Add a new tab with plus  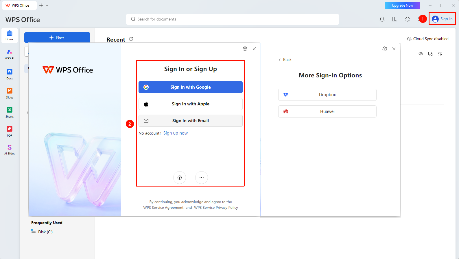pos(41,5)
